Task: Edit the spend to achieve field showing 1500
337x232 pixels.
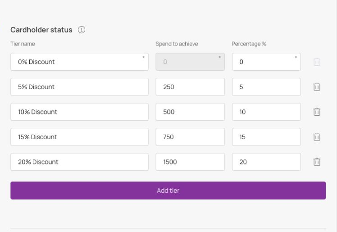Action: tap(190, 162)
